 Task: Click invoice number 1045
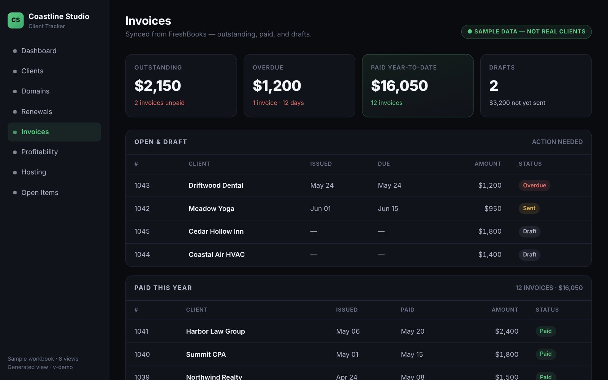coord(142,231)
